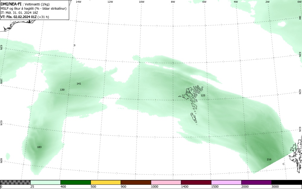Viewport: 302px width, 189px height.
Task: Click the purple 2000–3000 color swatch
Action: [x=256, y=182]
